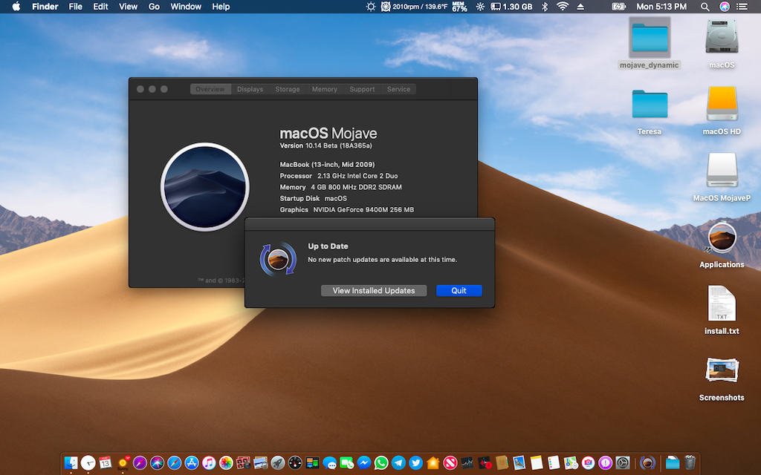
Task: Open Siri from the dock
Action: [158, 463]
